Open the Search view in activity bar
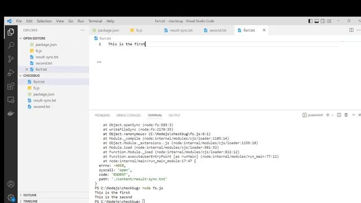Viewport: 361px width, 203px height. click(11, 45)
